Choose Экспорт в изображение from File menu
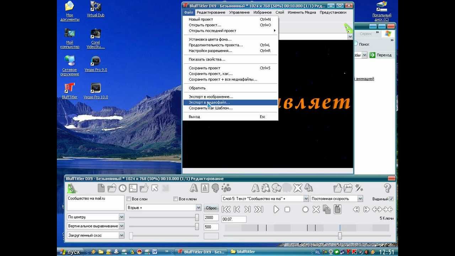This screenshot has width=455, height=256. 230,97
